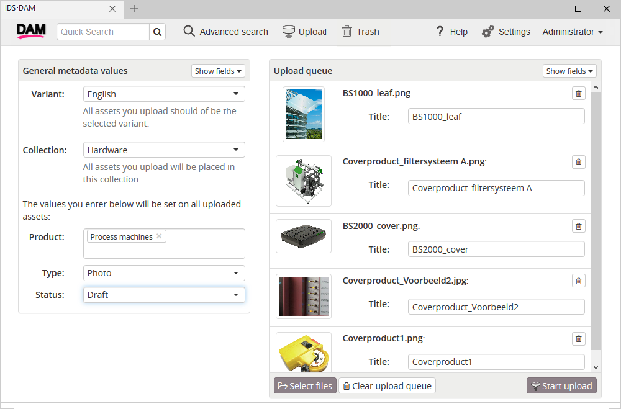Click the Coverproduct_Voorbeeld2 thumbnail
The image size is (621, 409).
pyautogui.click(x=304, y=296)
